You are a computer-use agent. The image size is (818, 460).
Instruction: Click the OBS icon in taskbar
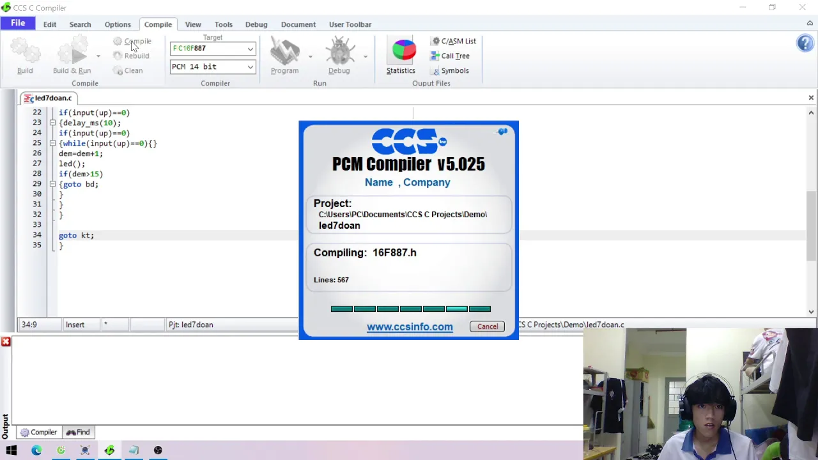pos(158,450)
